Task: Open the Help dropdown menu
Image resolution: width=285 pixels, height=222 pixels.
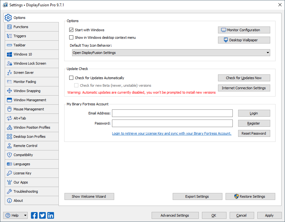Action: coord(25,215)
